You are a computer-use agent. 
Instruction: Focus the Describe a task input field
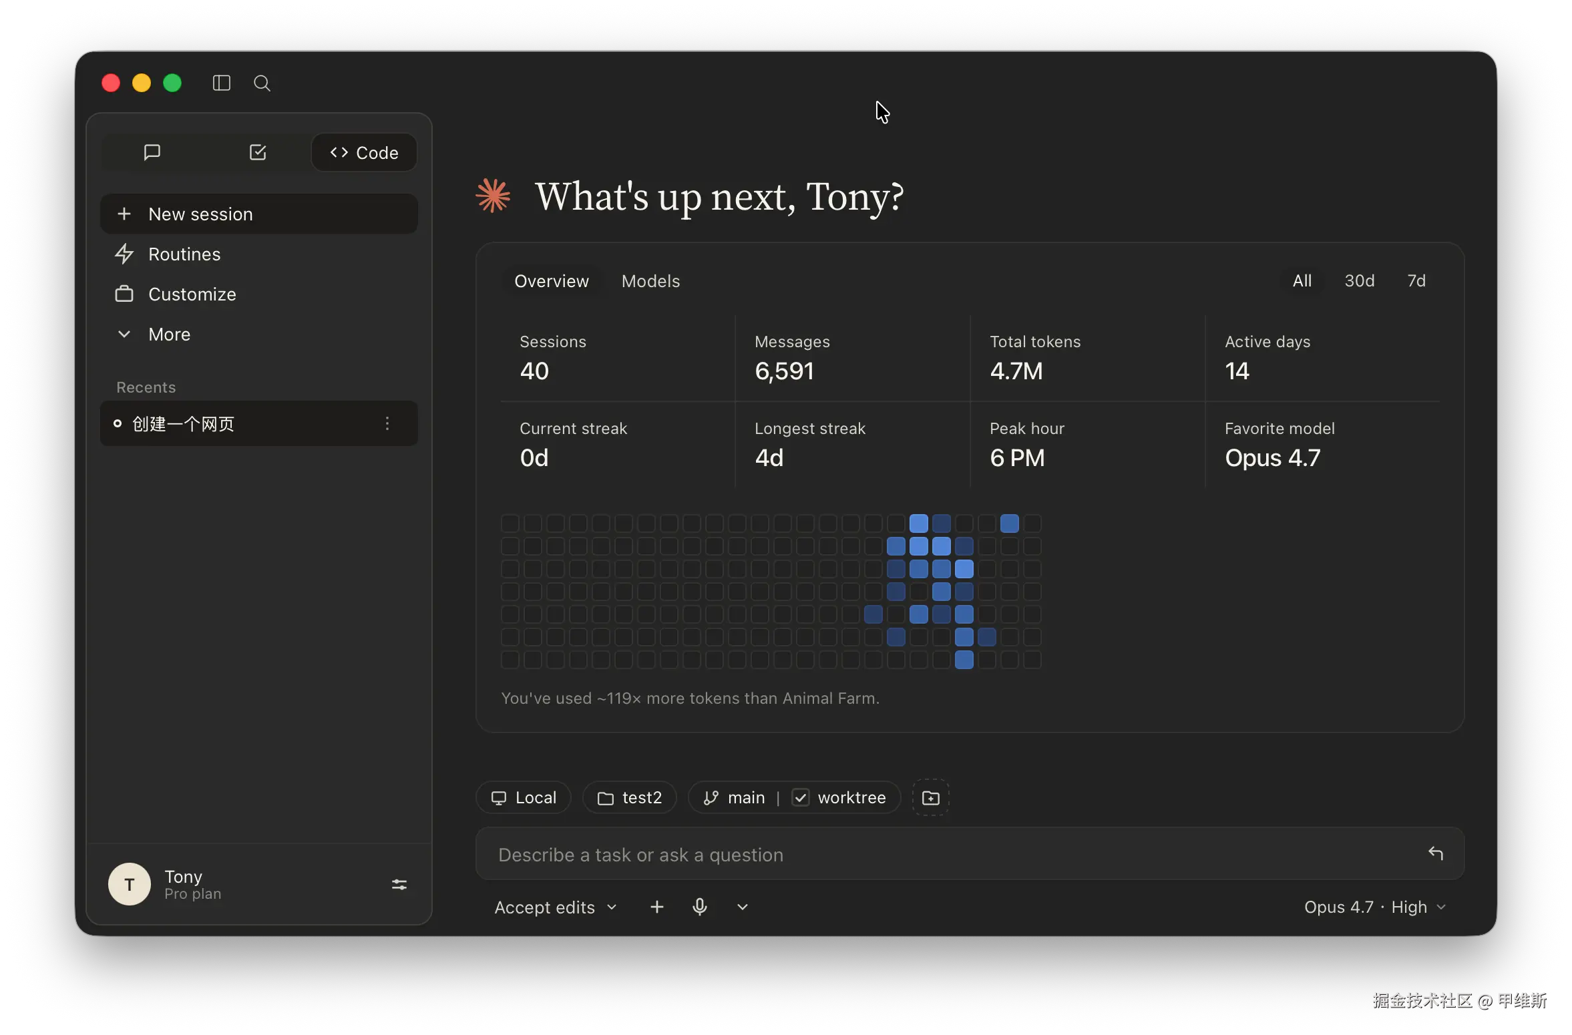970,854
